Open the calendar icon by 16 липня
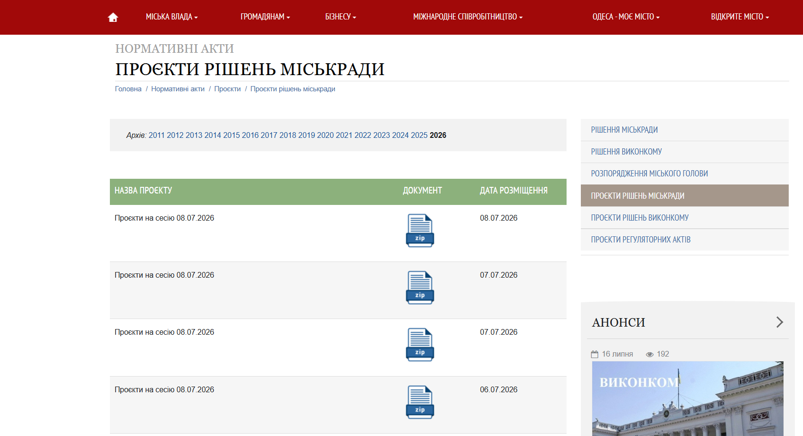 click(x=595, y=354)
